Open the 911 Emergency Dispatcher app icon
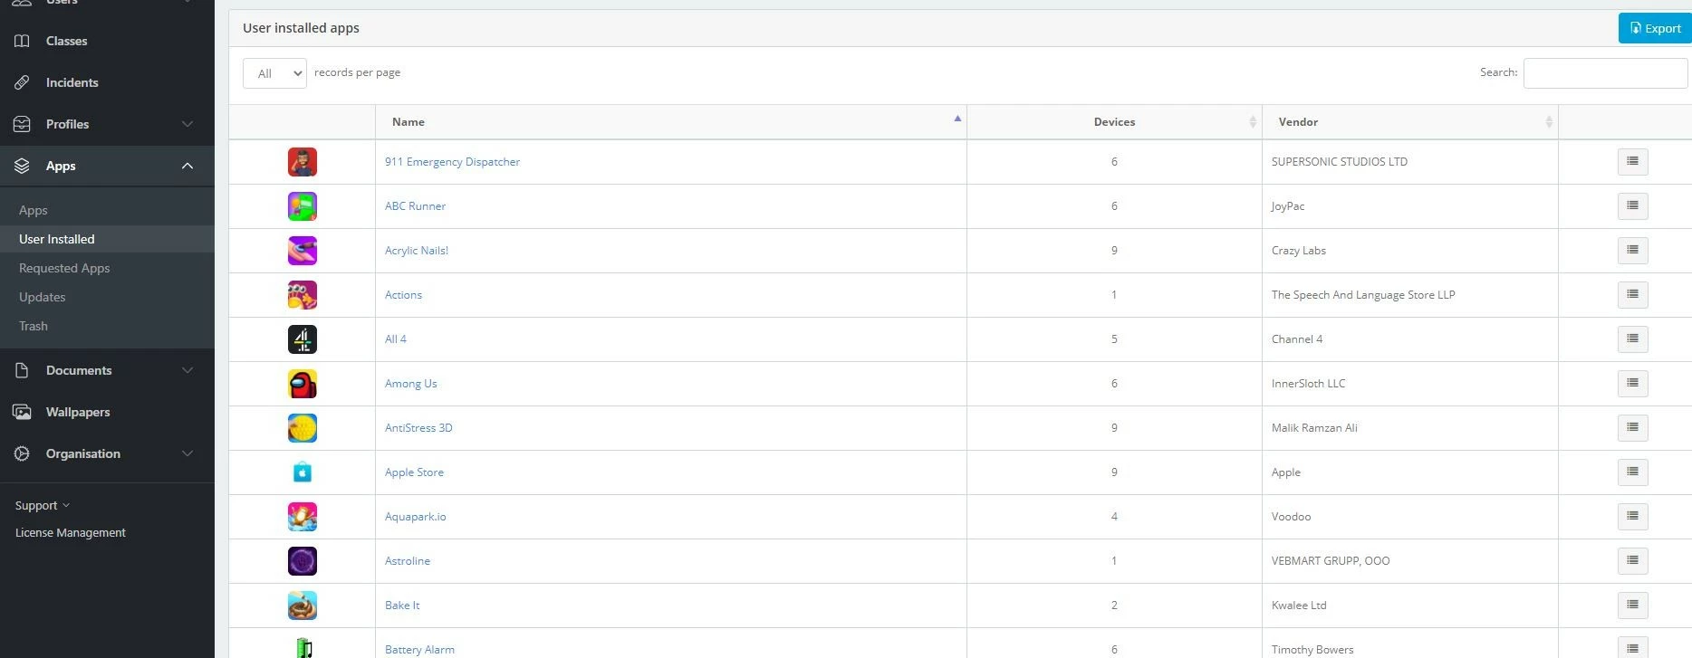This screenshot has height=658, width=1692. pos(303,162)
